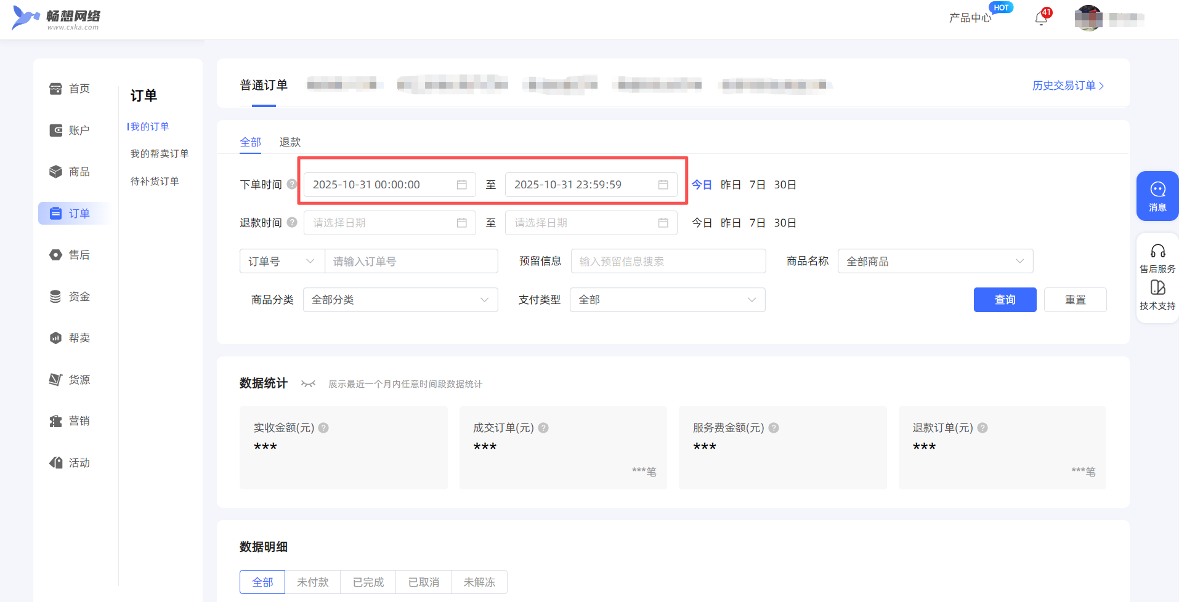Open the 消息 chat widget

pyautogui.click(x=1157, y=196)
